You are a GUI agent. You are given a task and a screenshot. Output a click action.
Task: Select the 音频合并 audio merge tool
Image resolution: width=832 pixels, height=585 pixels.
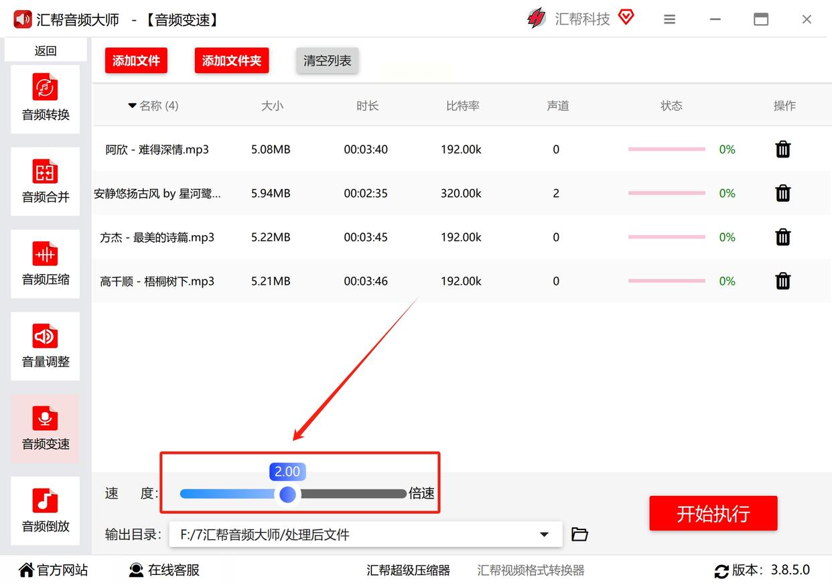pyautogui.click(x=46, y=181)
